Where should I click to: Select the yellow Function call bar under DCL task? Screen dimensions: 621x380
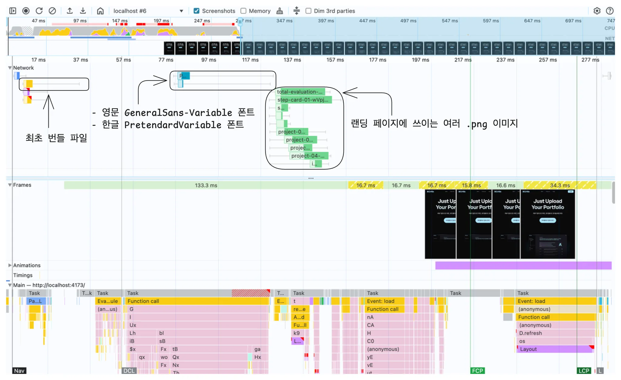pos(197,301)
